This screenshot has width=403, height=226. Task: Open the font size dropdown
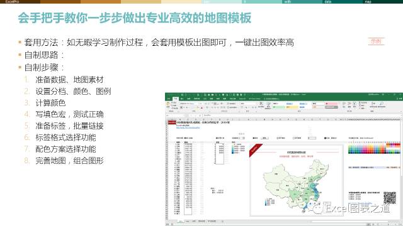200,104
